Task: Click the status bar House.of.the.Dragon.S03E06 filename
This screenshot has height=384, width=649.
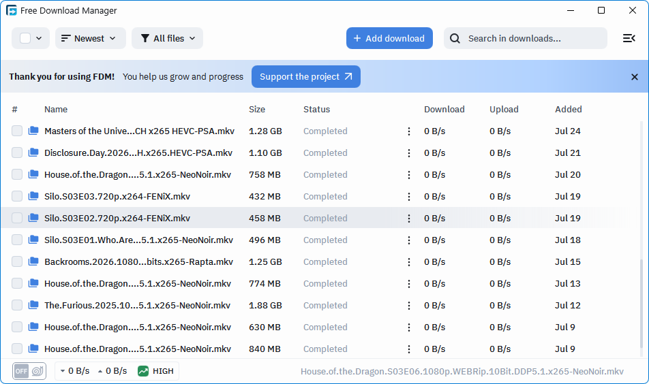Action: tap(462, 371)
